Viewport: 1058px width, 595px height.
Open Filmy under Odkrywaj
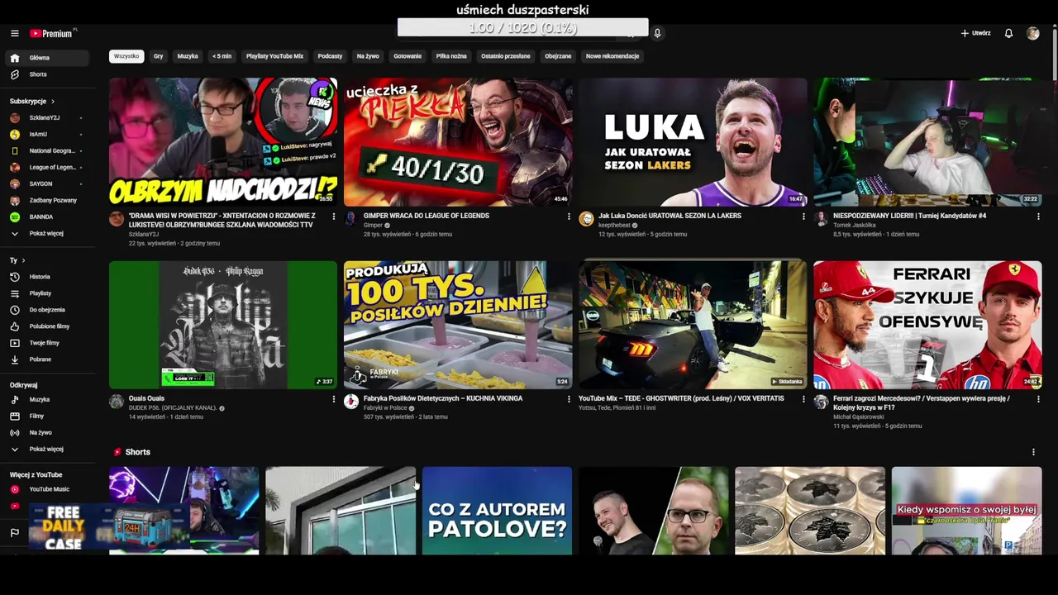tap(46, 416)
